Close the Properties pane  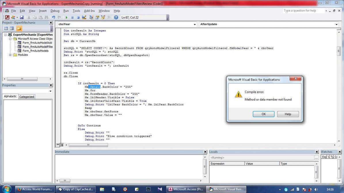point(51,85)
